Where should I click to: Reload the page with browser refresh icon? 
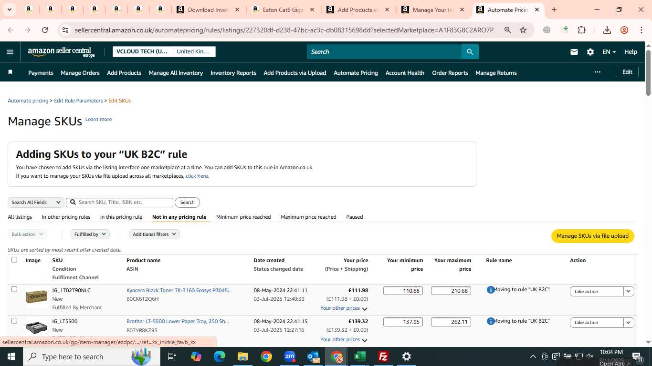coord(45,30)
